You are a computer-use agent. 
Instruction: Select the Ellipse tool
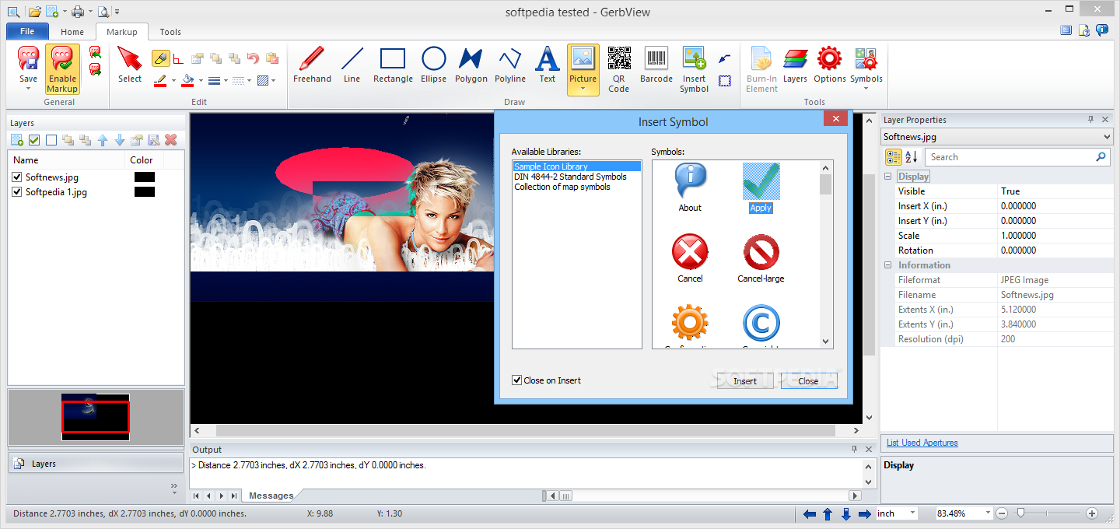(433, 65)
